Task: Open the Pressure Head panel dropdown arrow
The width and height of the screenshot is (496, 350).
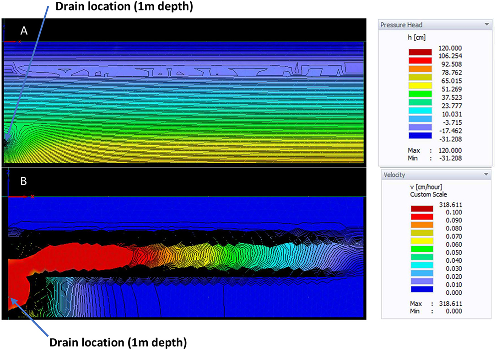Action: pos(486,25)
